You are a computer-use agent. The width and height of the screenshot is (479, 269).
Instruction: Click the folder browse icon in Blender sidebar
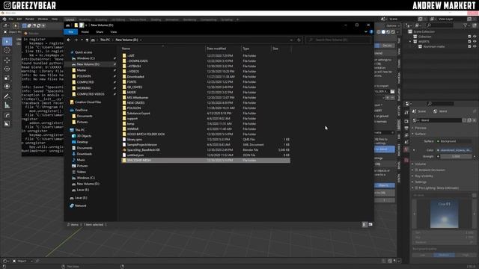click(392, 91)
